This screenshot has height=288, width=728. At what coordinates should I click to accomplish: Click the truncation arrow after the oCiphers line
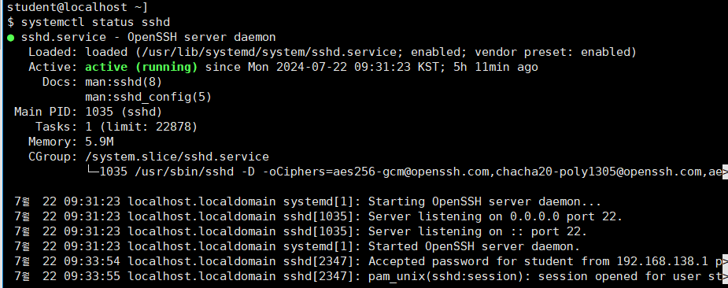[725, 173]
